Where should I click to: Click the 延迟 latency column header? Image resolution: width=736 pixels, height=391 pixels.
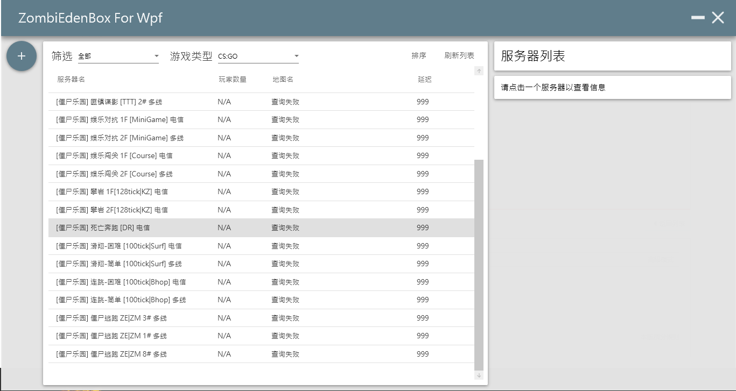(424, 80)
